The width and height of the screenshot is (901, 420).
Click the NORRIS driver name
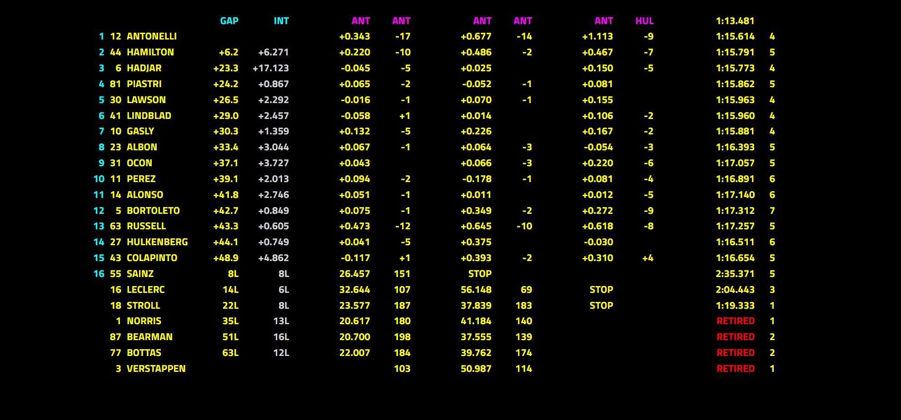(144, 321)
